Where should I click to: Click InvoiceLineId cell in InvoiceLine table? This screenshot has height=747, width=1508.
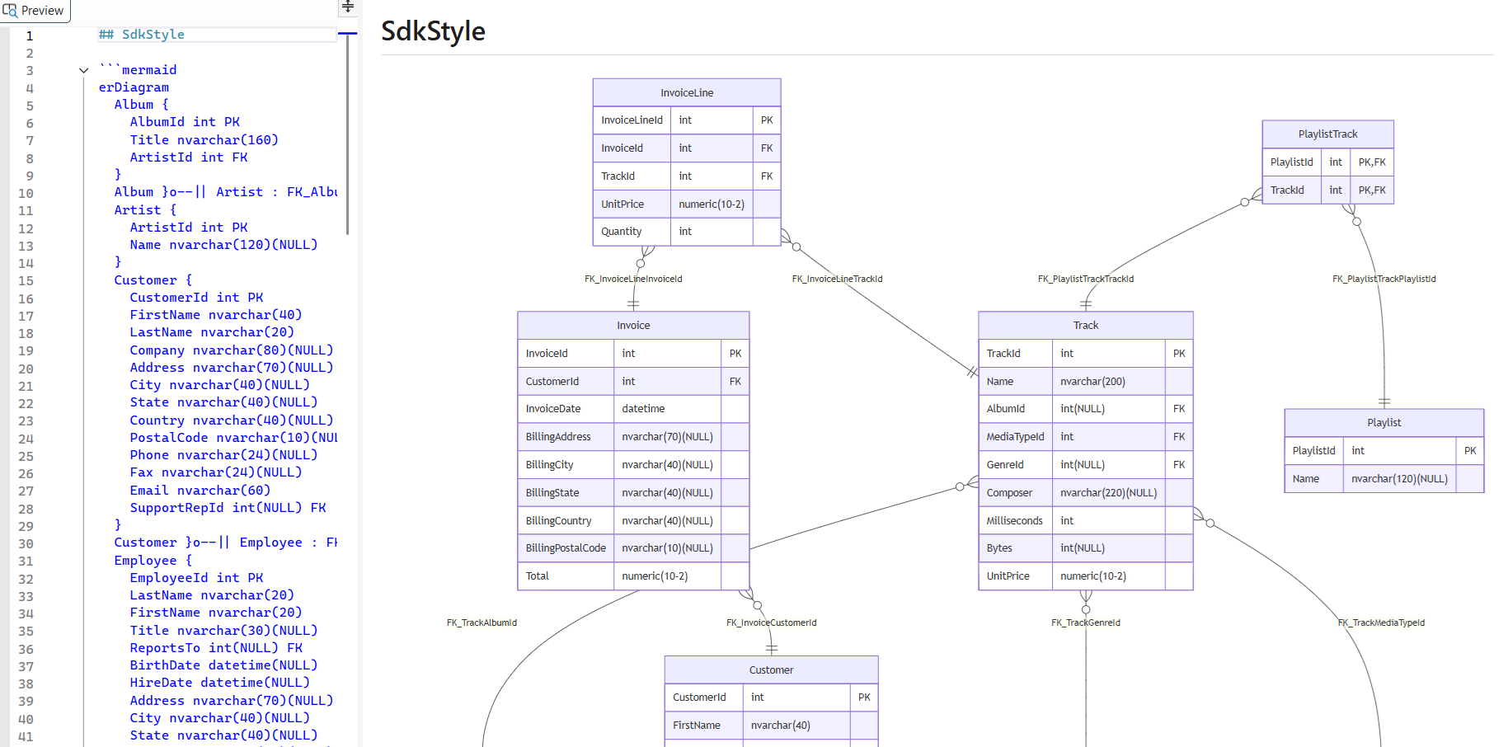[632, 120]
